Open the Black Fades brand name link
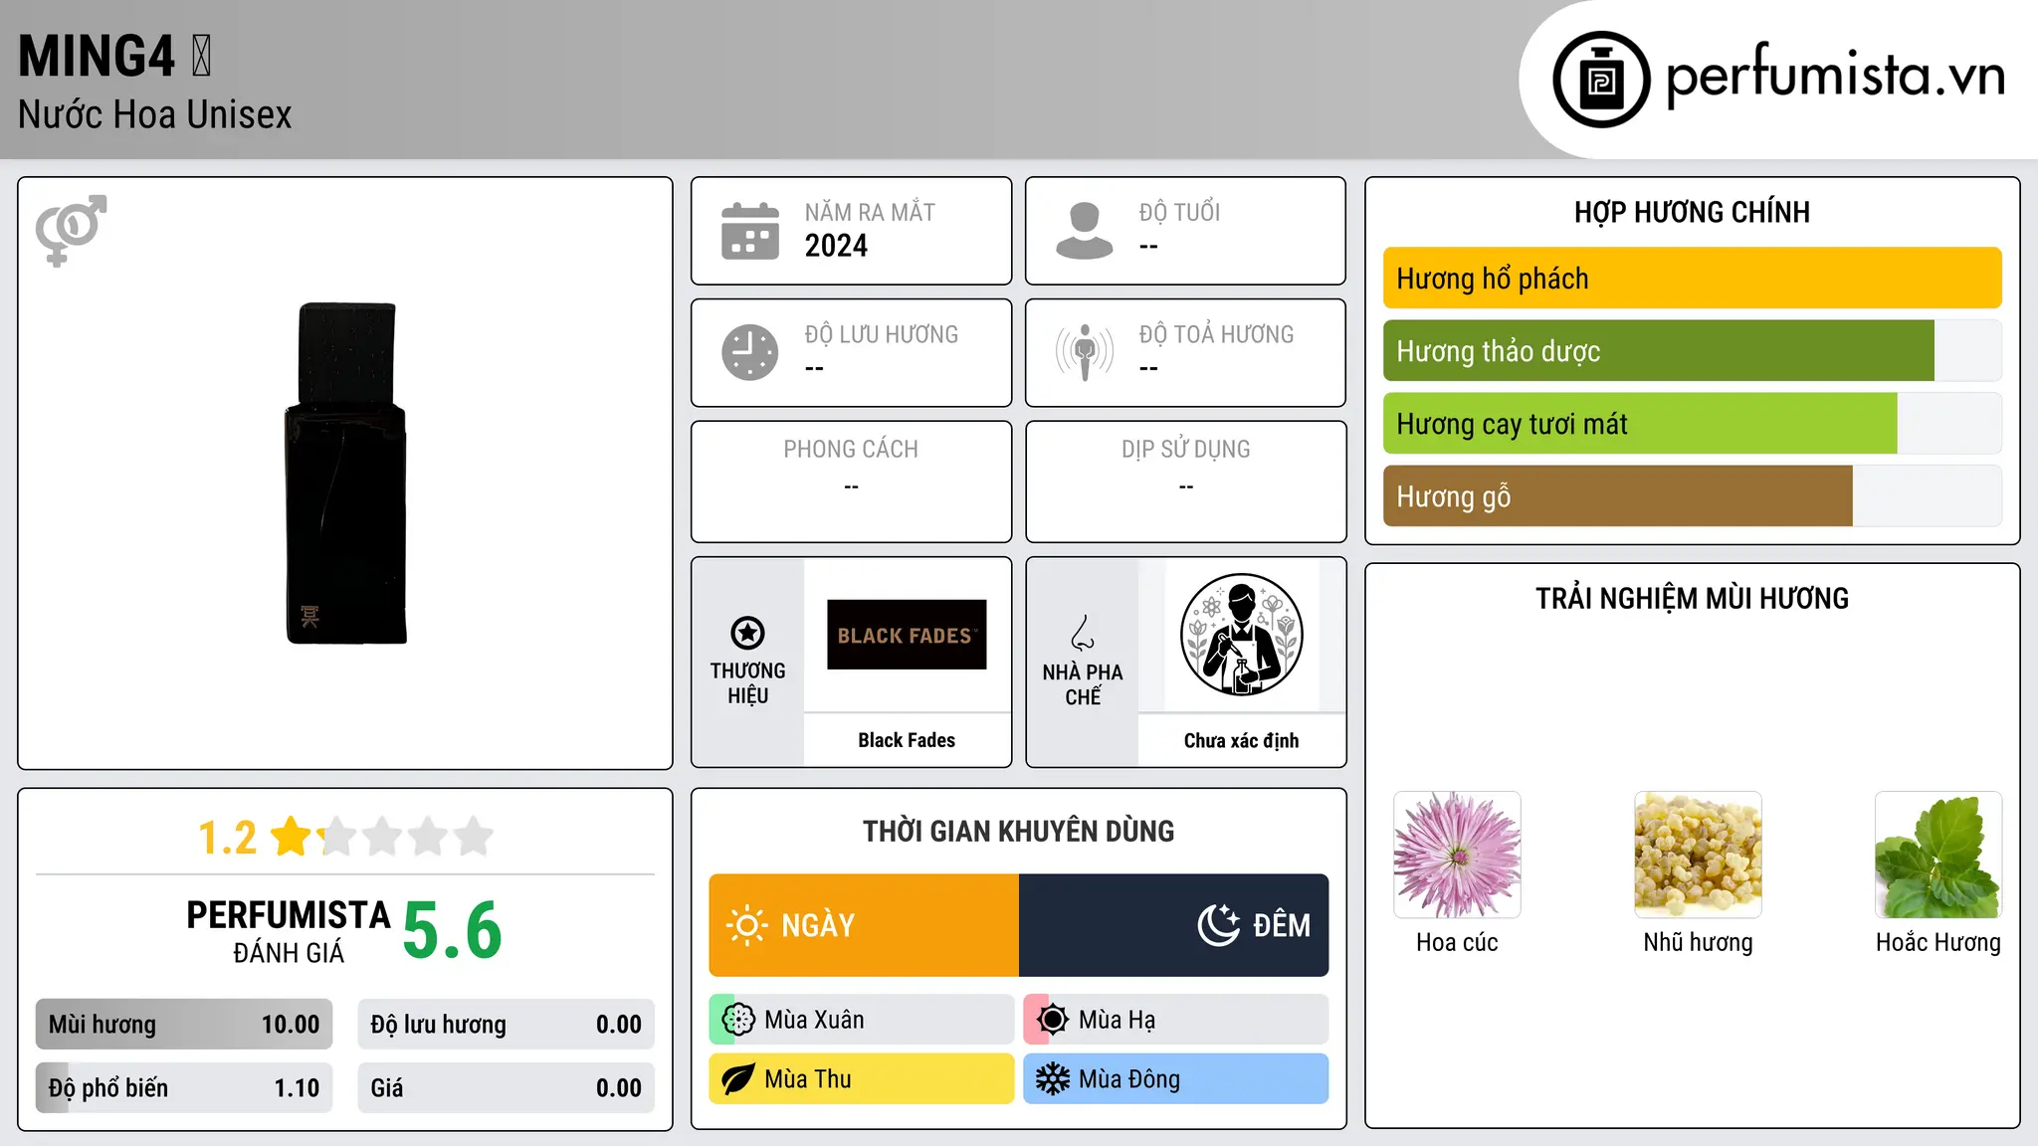Image resolution: width=2038 pixels, height=1146 pixels. coord(907,740)
